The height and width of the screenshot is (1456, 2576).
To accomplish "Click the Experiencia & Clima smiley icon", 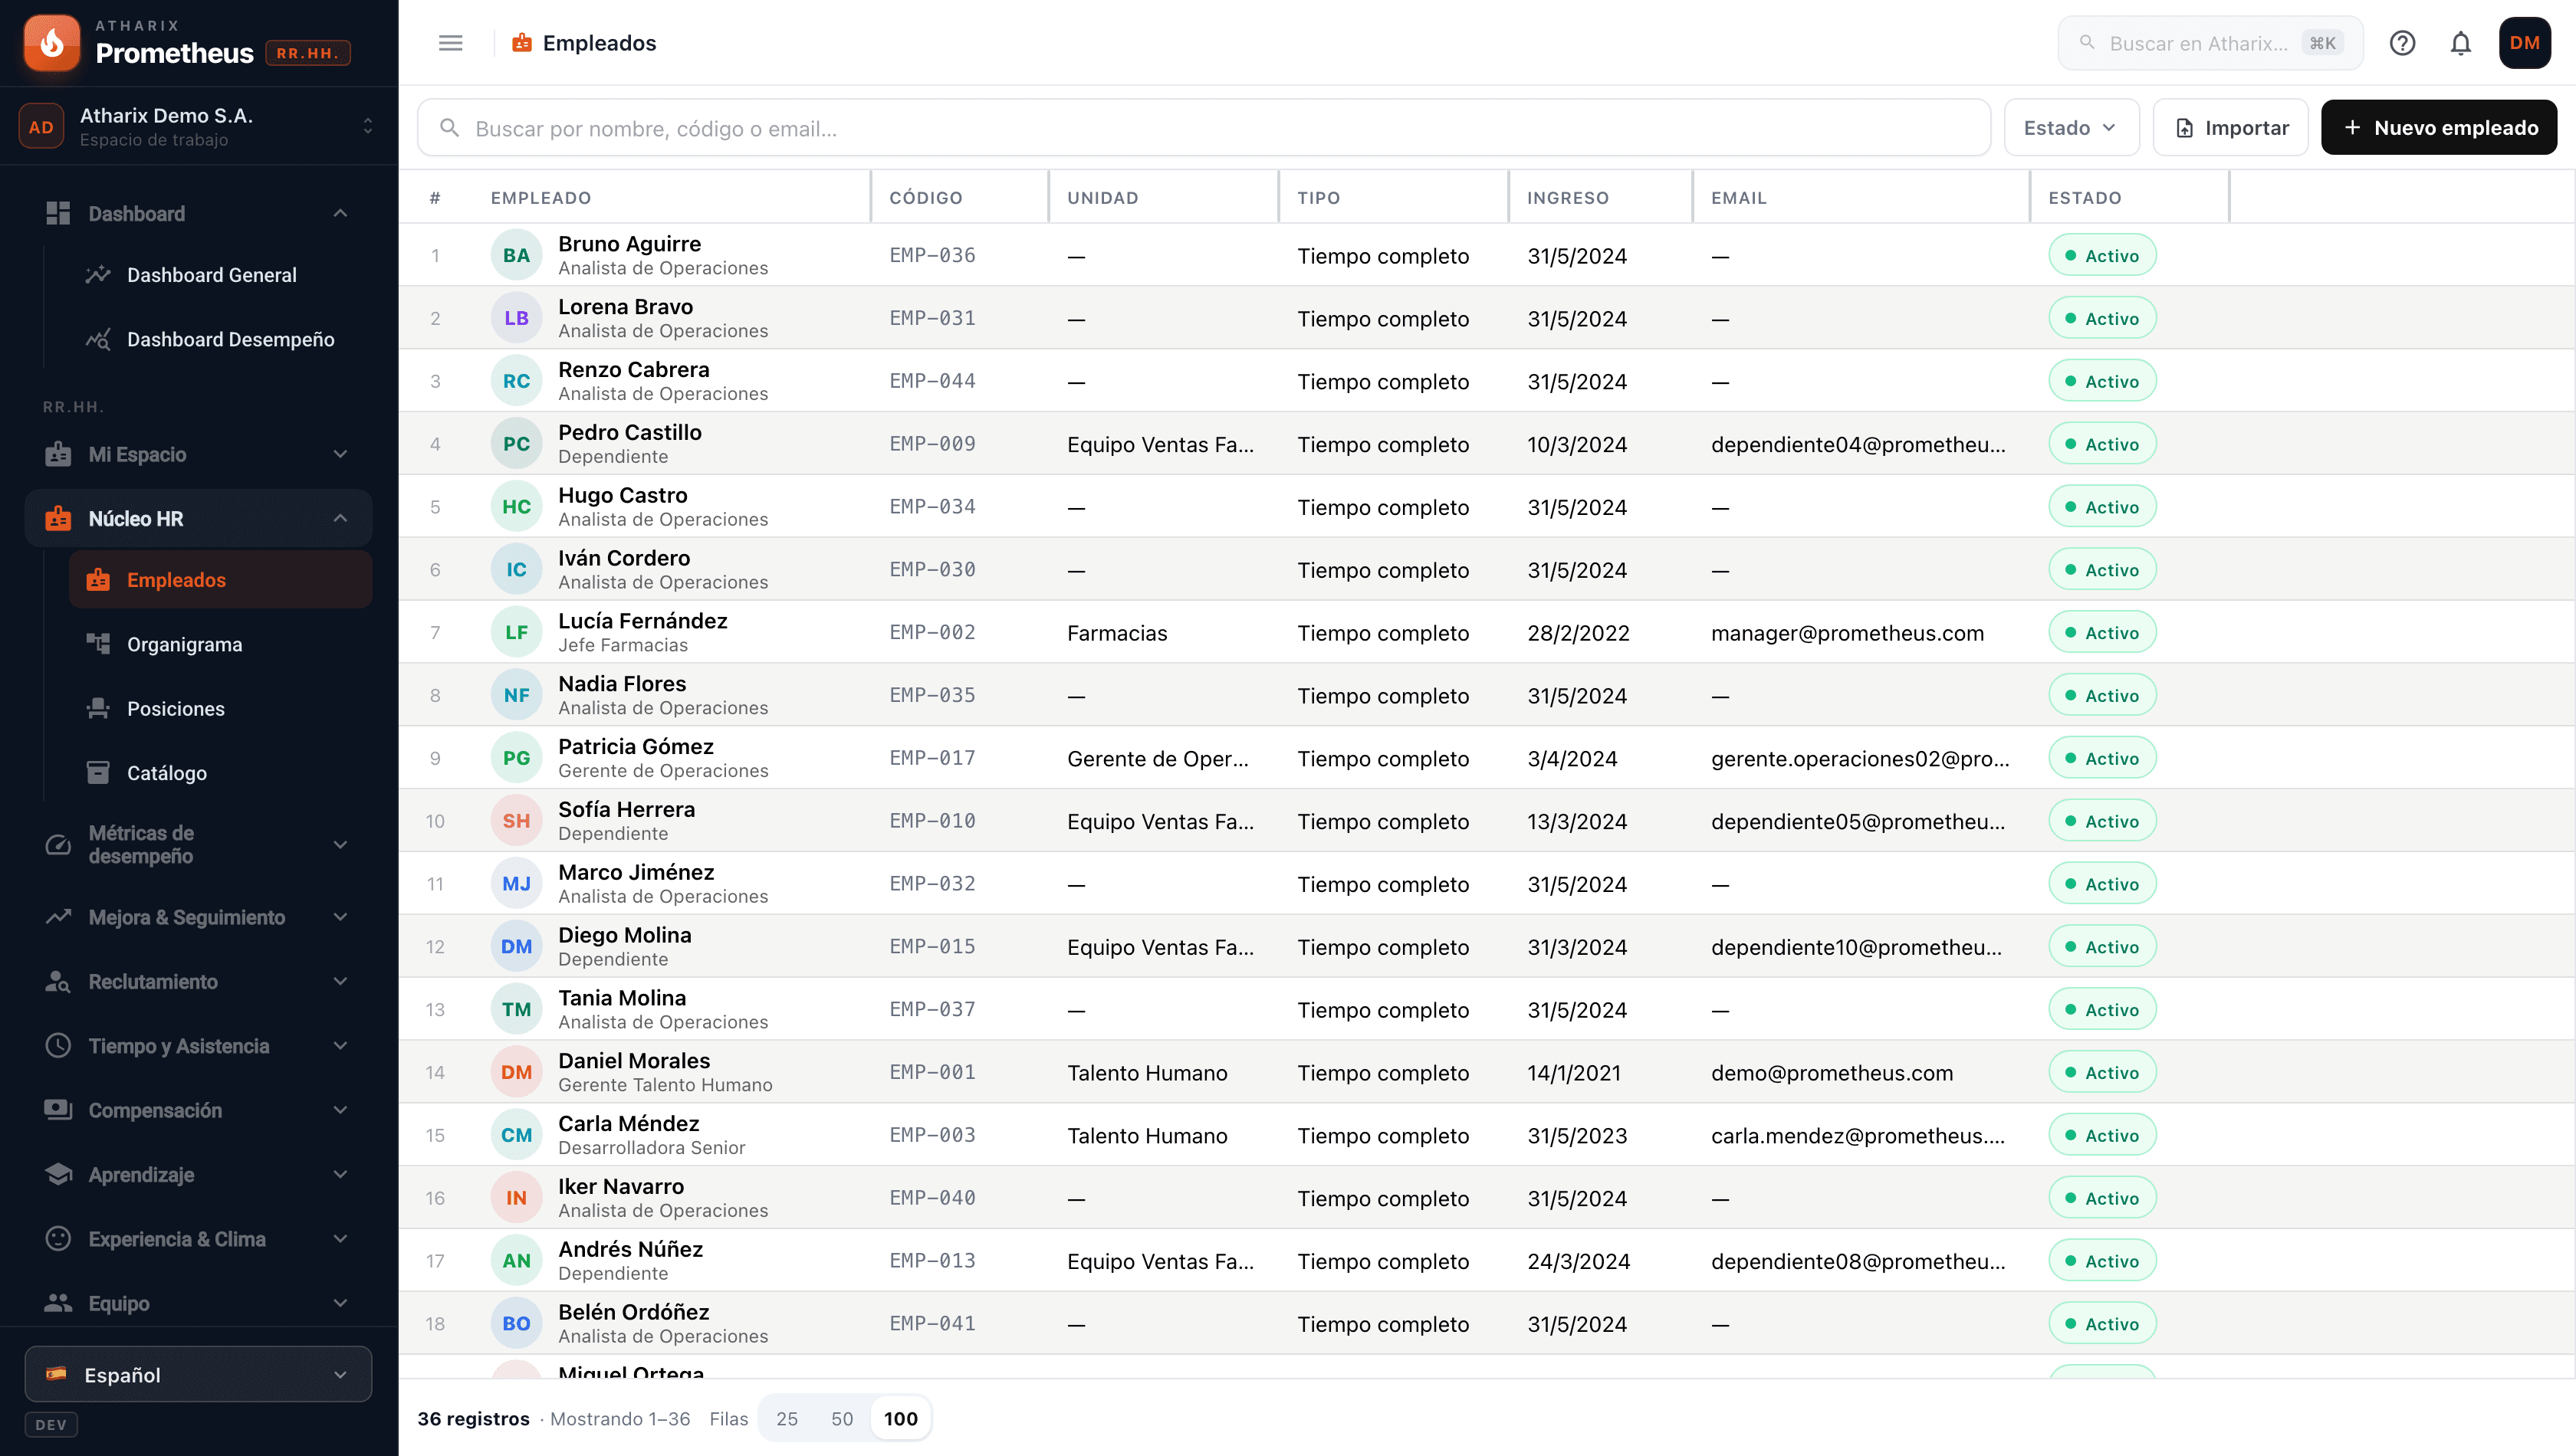I will [58, 1238].
